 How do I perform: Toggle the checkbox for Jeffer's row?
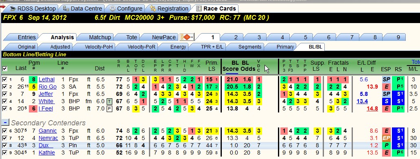(4, 94)
